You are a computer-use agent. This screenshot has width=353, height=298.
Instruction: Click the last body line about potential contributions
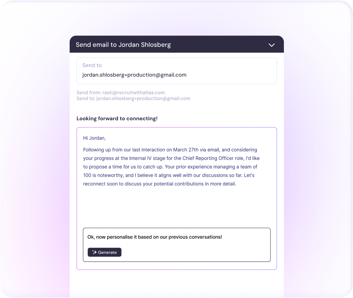pos(159,184)
